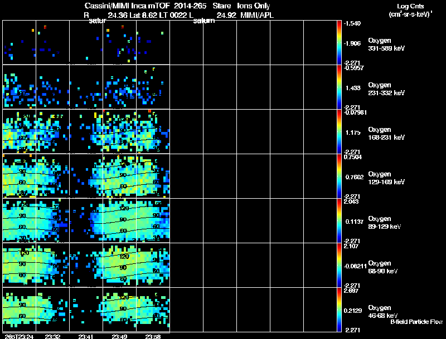Click the '-0.06211' color scale value
Viewport: 446px width, 339px height.
pyautogui.click(x=355, y=266)
